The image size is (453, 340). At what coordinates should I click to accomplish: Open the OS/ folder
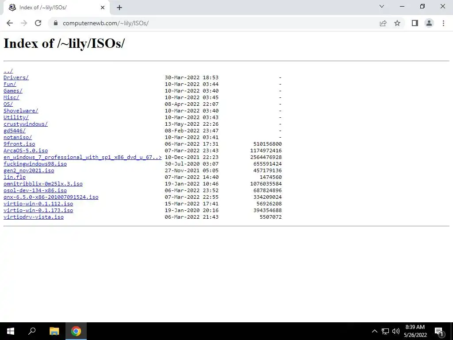[x=8, y=104]
